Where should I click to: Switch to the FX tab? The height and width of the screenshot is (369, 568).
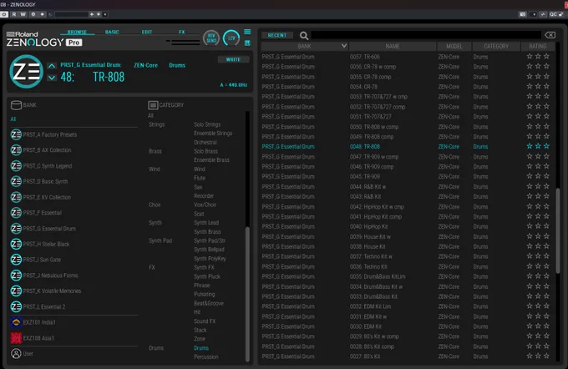coord(182,32)
